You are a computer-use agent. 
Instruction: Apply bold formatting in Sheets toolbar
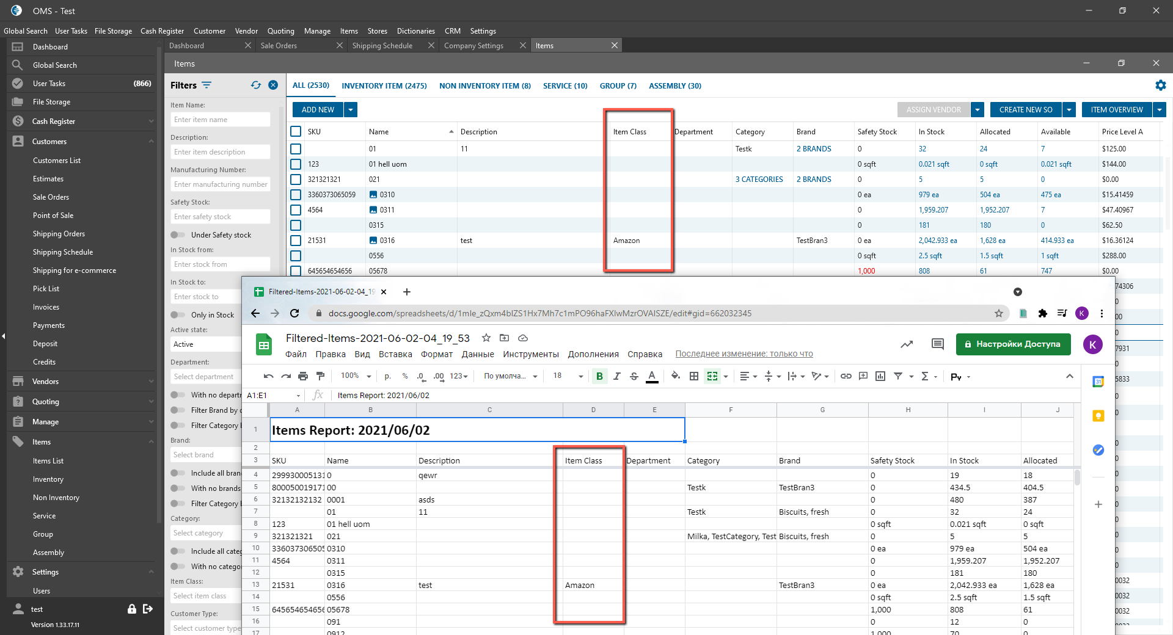(x=599, y=376)
